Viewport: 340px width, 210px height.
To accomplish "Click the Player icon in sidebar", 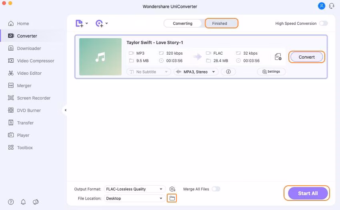I will [x=11, y=135].
